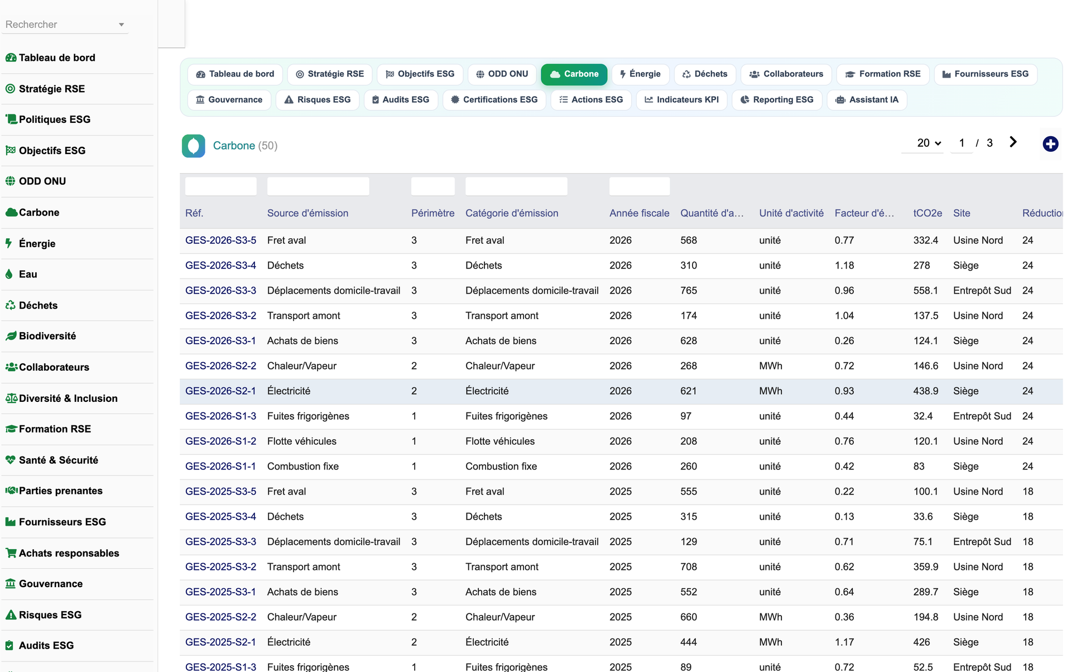The width and height of the screenshot is (1086, 672).
Task: Click the Carbone cloud icon in sidebar
Action: coord(11,212)
